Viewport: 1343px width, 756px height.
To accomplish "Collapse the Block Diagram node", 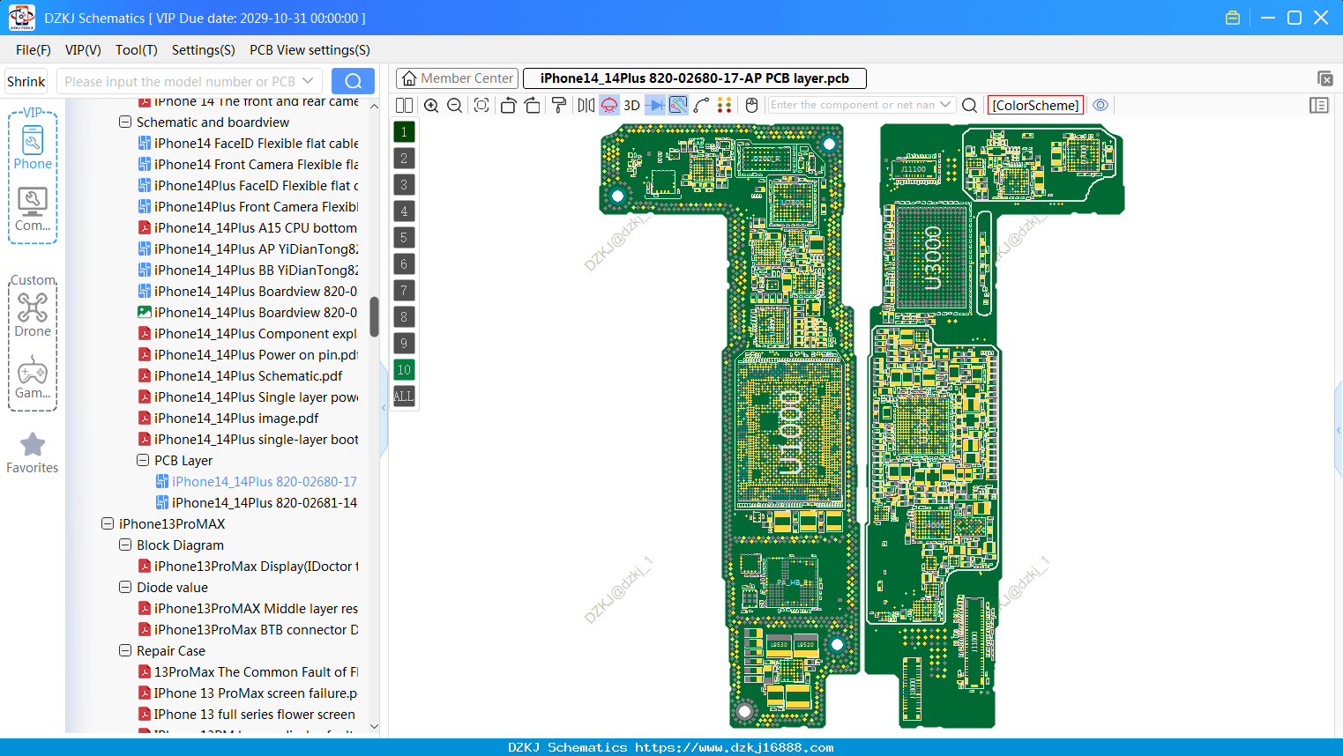I will pos(125,545).
